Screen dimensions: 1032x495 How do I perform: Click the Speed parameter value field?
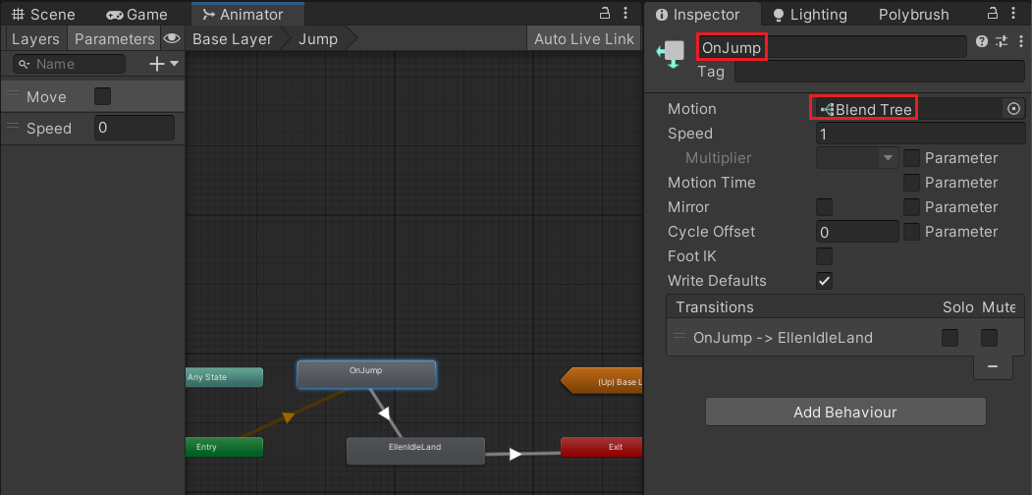point(135,128)
